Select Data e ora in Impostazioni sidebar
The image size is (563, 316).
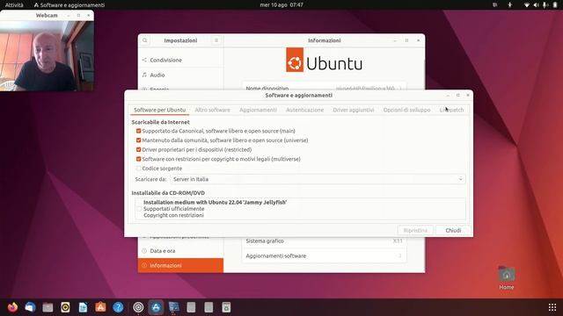point(180,251)
